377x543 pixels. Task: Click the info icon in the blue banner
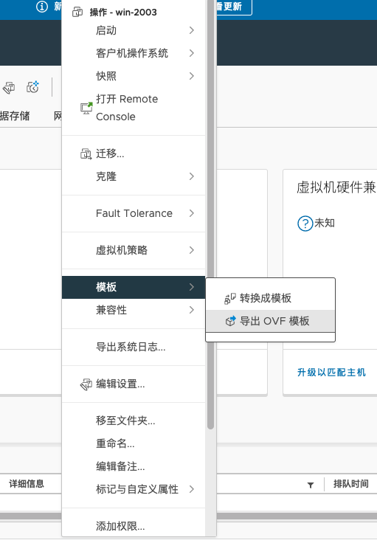[x=42, y=7]
